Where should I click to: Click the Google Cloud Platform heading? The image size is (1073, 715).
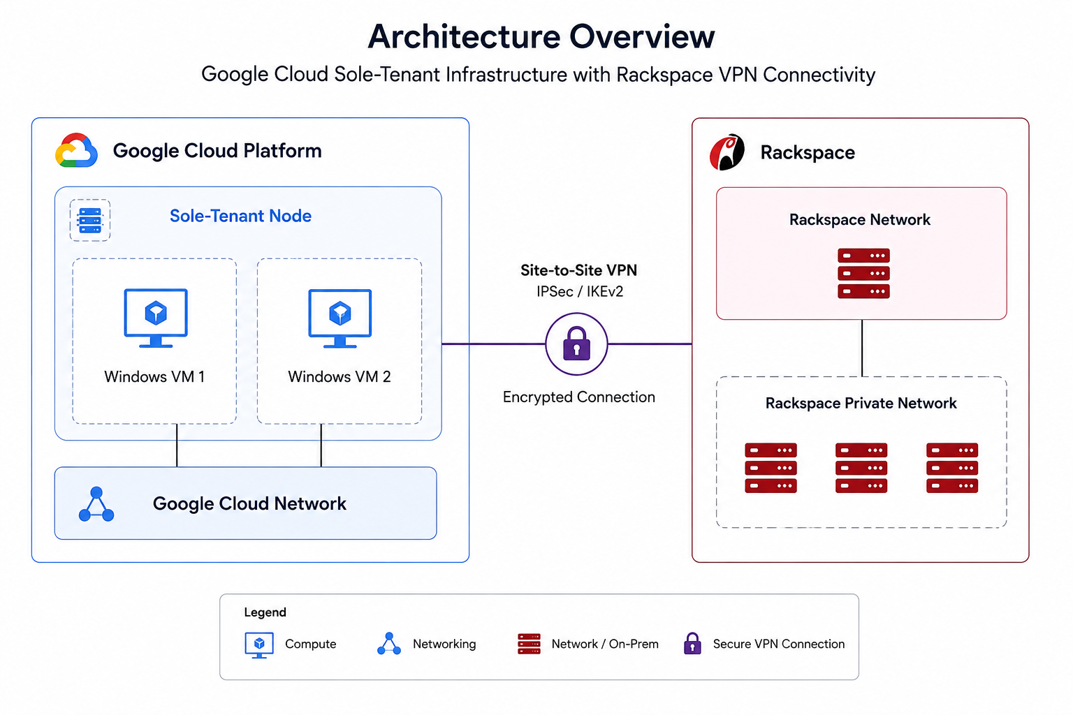(217, 151)
